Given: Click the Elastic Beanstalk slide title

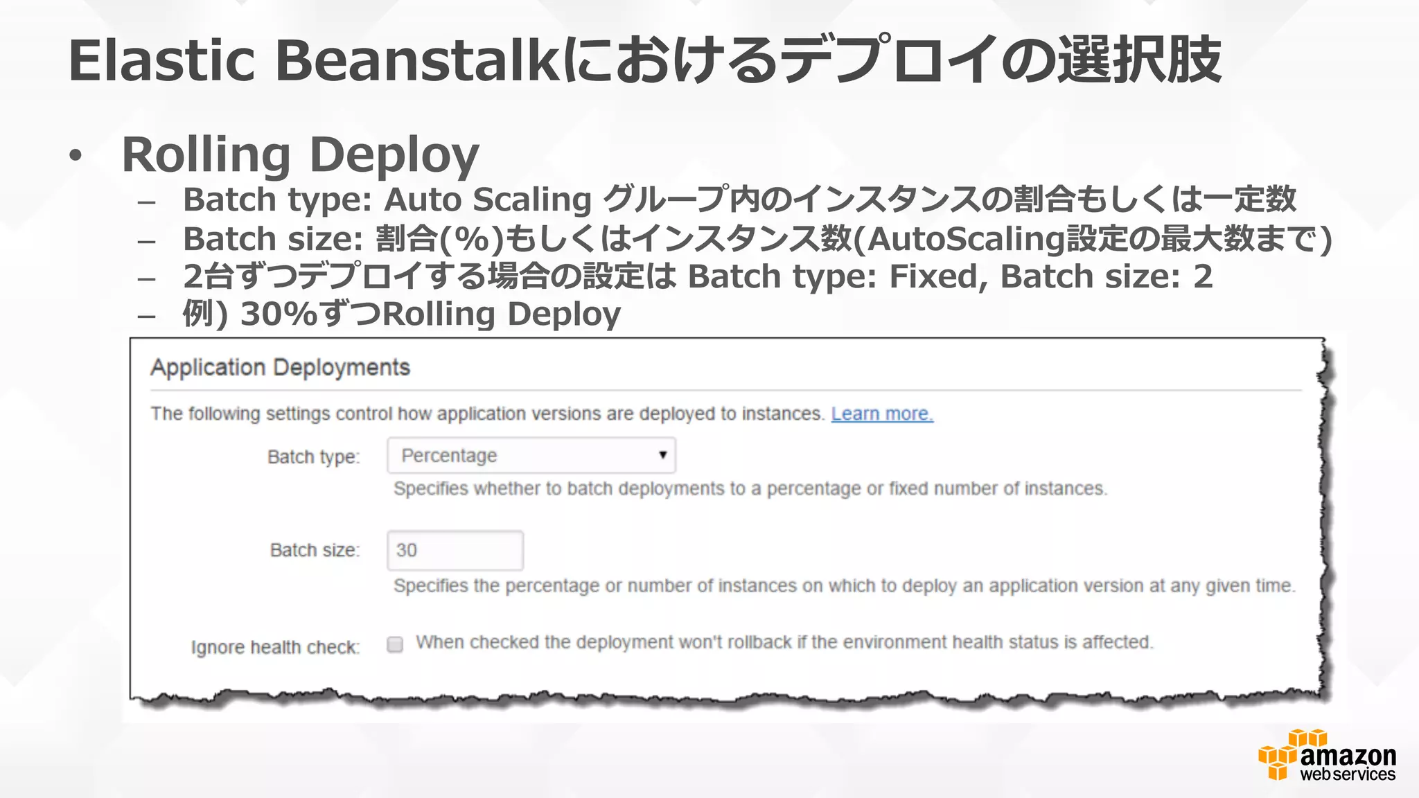Looking at the screenshot, I should tap(644, 61).
